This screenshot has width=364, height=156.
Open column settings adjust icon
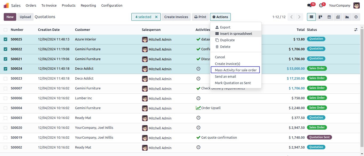pos(356,30)
